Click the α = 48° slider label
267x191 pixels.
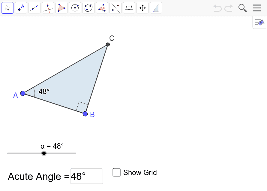pos(52,146)
